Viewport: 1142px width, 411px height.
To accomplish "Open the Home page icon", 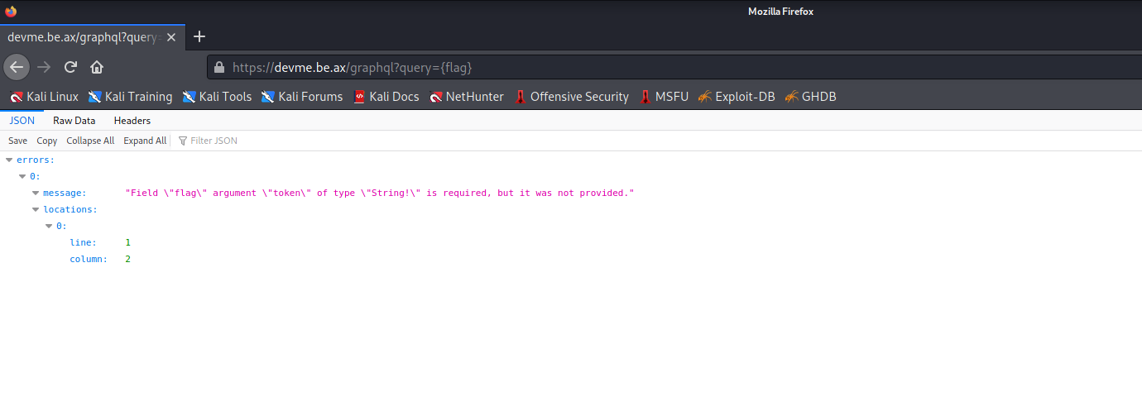I will point(97,67).
